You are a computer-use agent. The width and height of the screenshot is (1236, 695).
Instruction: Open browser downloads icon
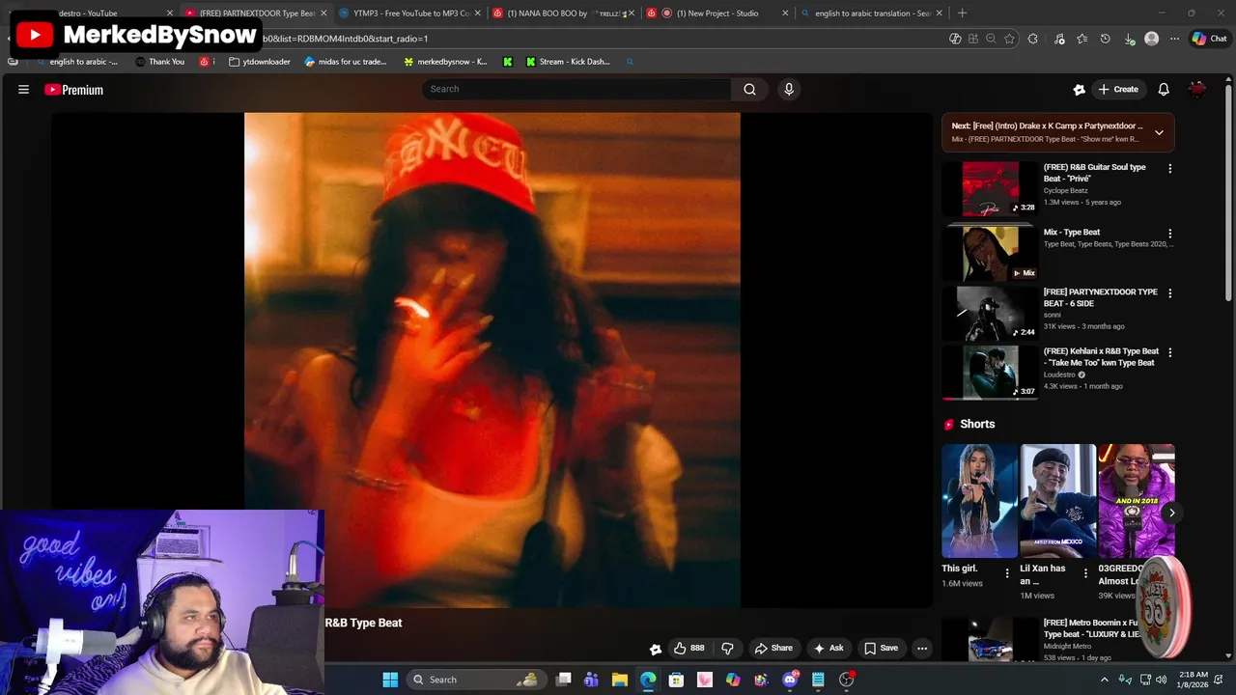click(x=1129, y=39)
